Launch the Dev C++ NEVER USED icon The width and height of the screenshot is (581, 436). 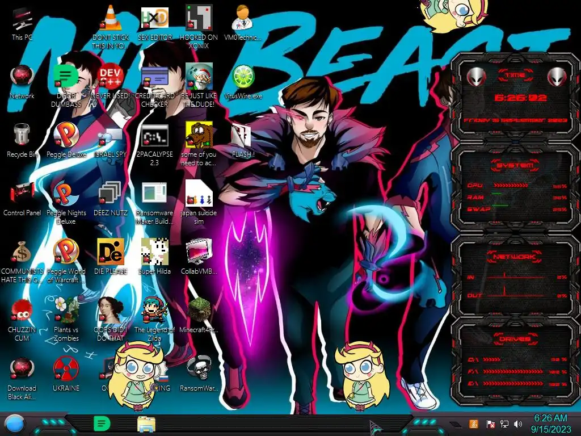coord(111,77)
